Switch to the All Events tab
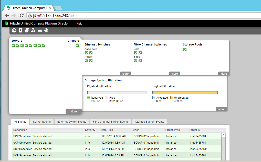The height and width of the screenshot is (162, 261). tap(20, 122)
